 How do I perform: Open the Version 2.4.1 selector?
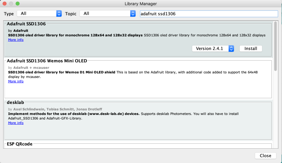point(213,49)
